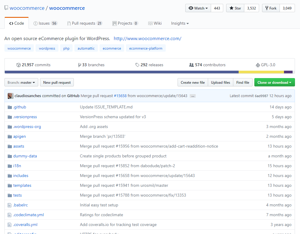Click the file icon for .codeclimate.yml

point(9,215)
